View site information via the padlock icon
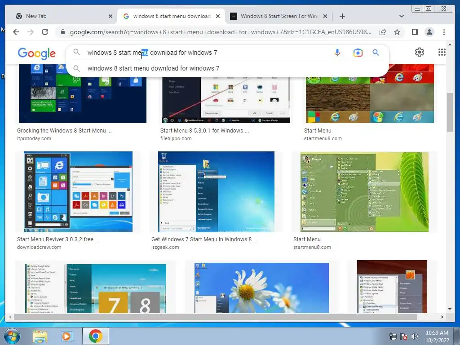460x345 pixels. coord(62,32)
